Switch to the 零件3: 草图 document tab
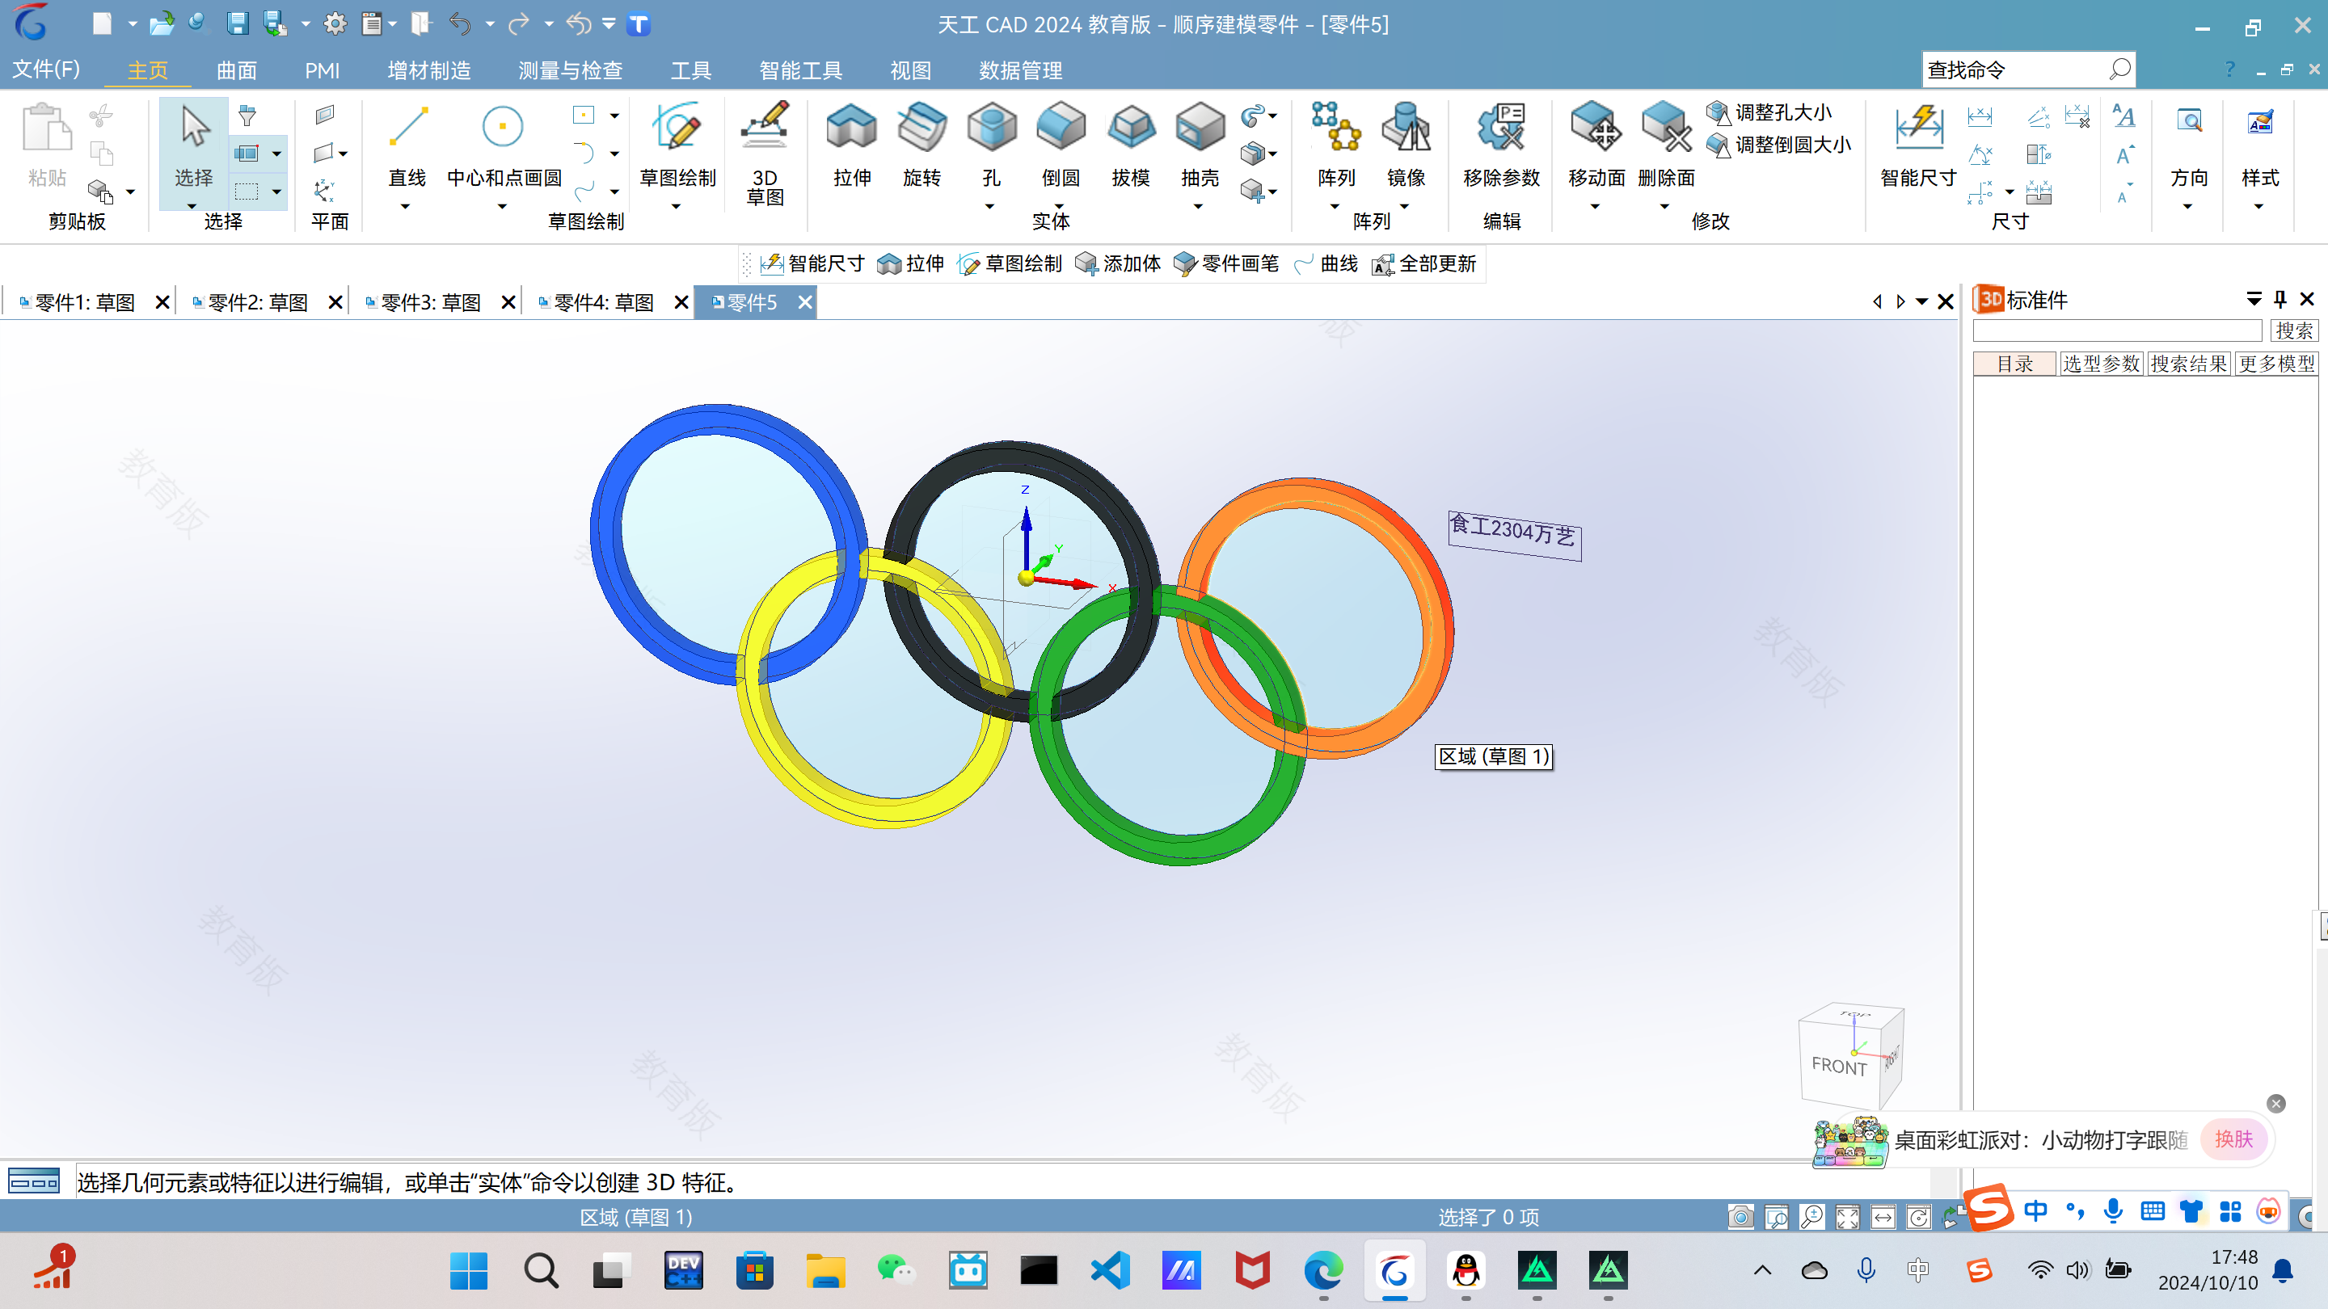2328x1309 pixels. pos(430,303)
